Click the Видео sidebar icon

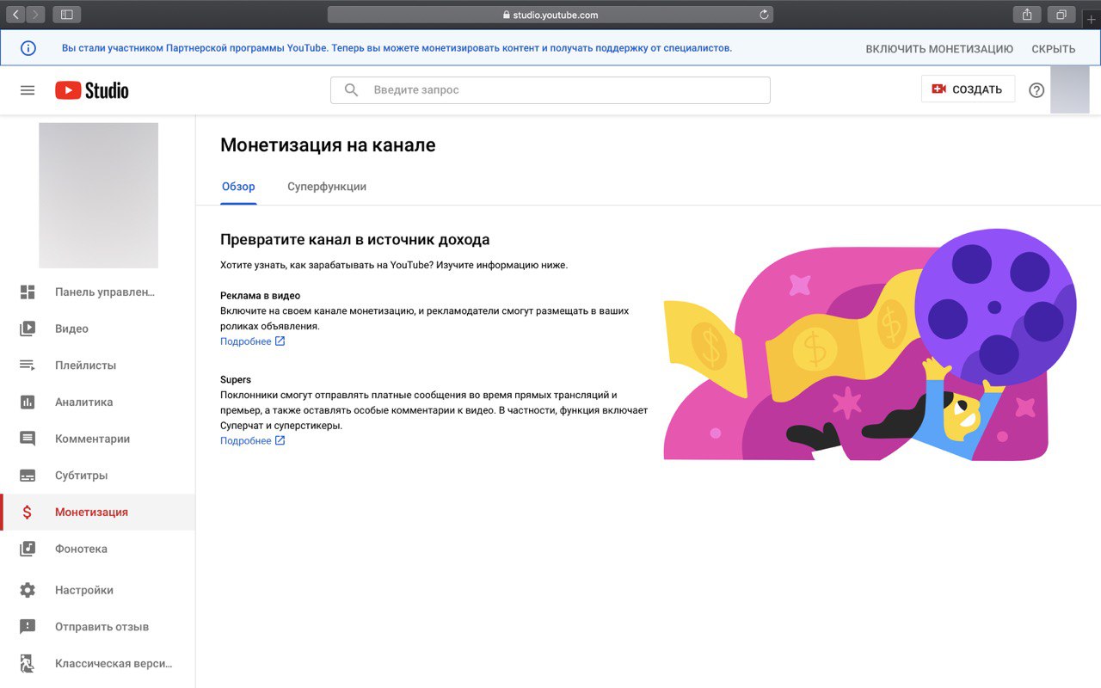coord(28,329)
